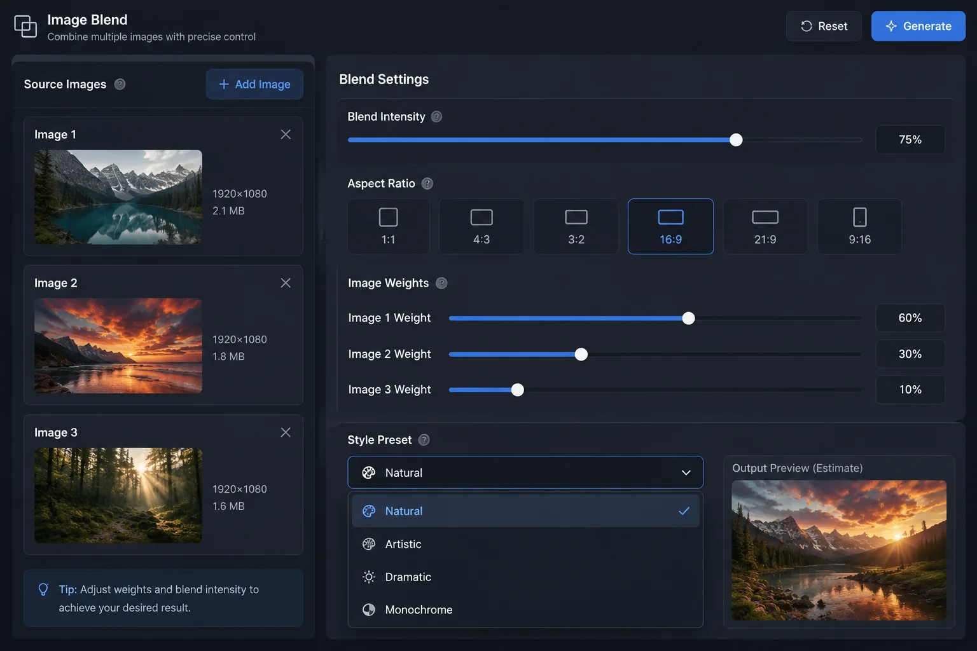977x651 pixels.
Task: Open help for Image Weights
Action: point(441,283)
